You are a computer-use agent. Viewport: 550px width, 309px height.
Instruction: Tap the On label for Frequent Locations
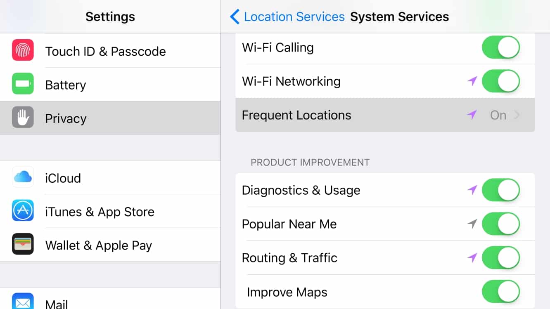[498, 115]
